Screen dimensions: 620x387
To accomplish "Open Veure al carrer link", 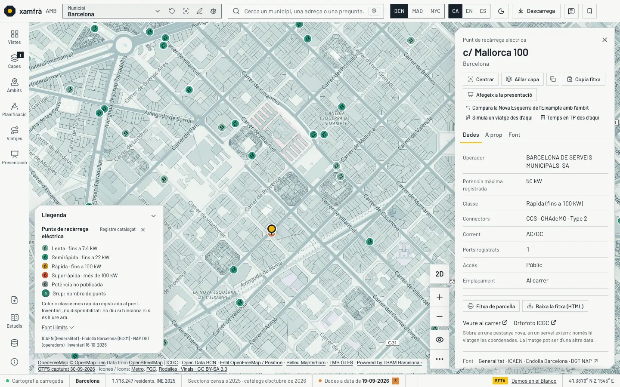I will tap(485, 323).
